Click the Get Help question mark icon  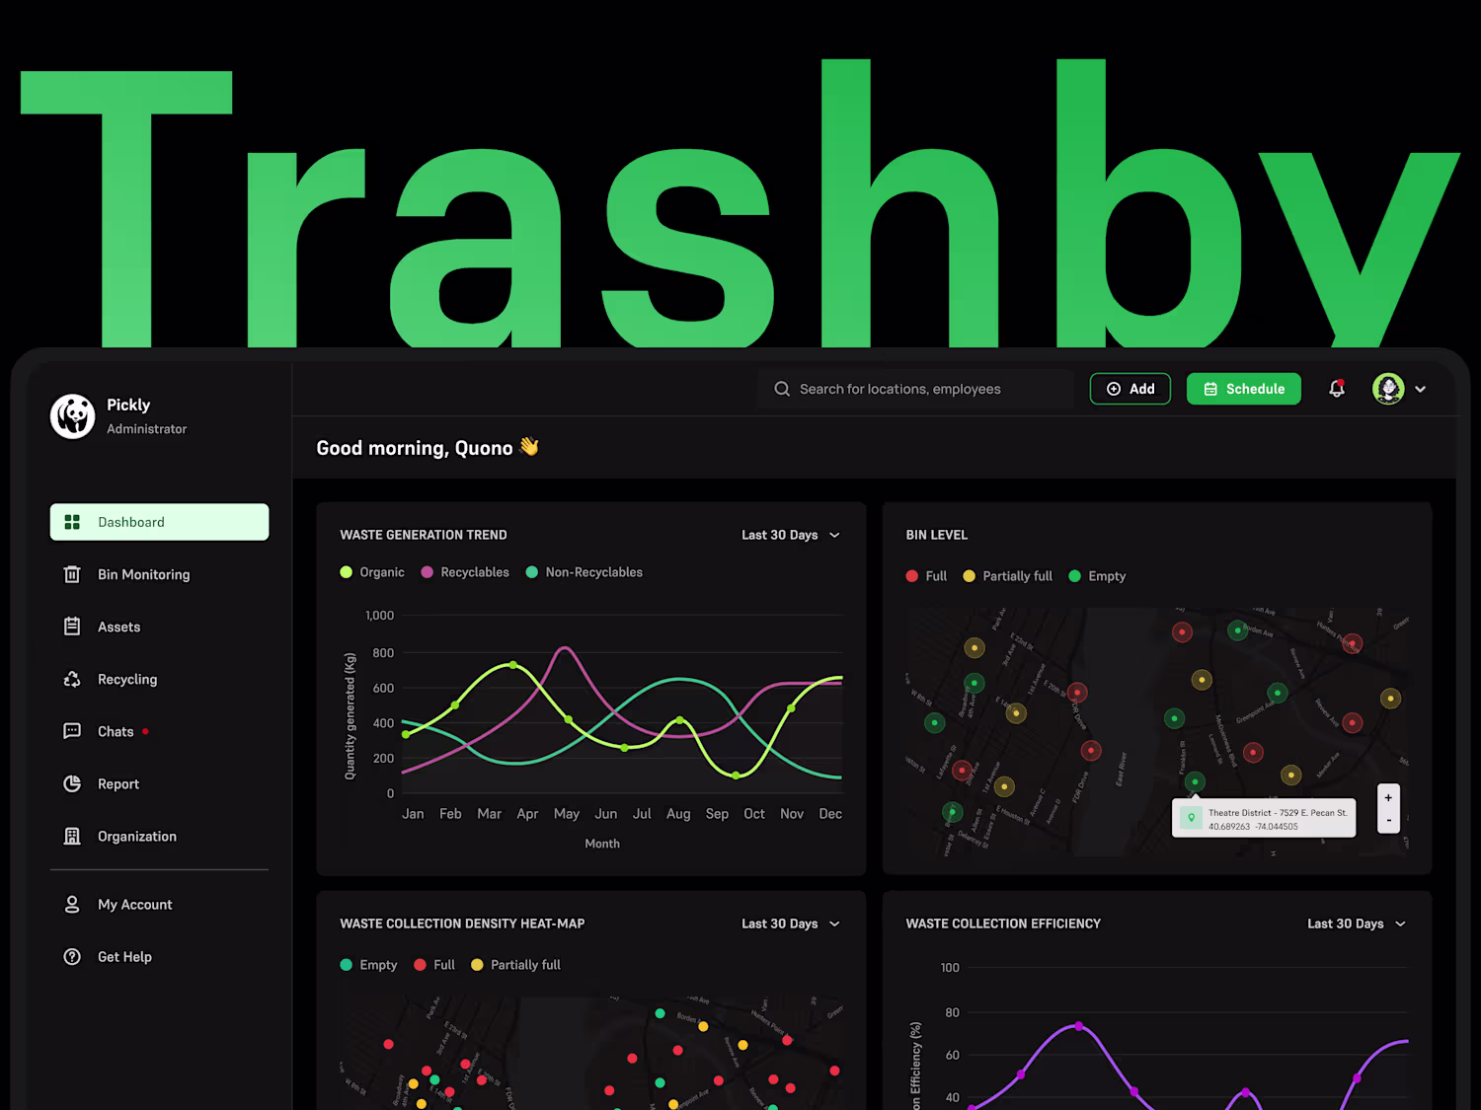point(72,956)
